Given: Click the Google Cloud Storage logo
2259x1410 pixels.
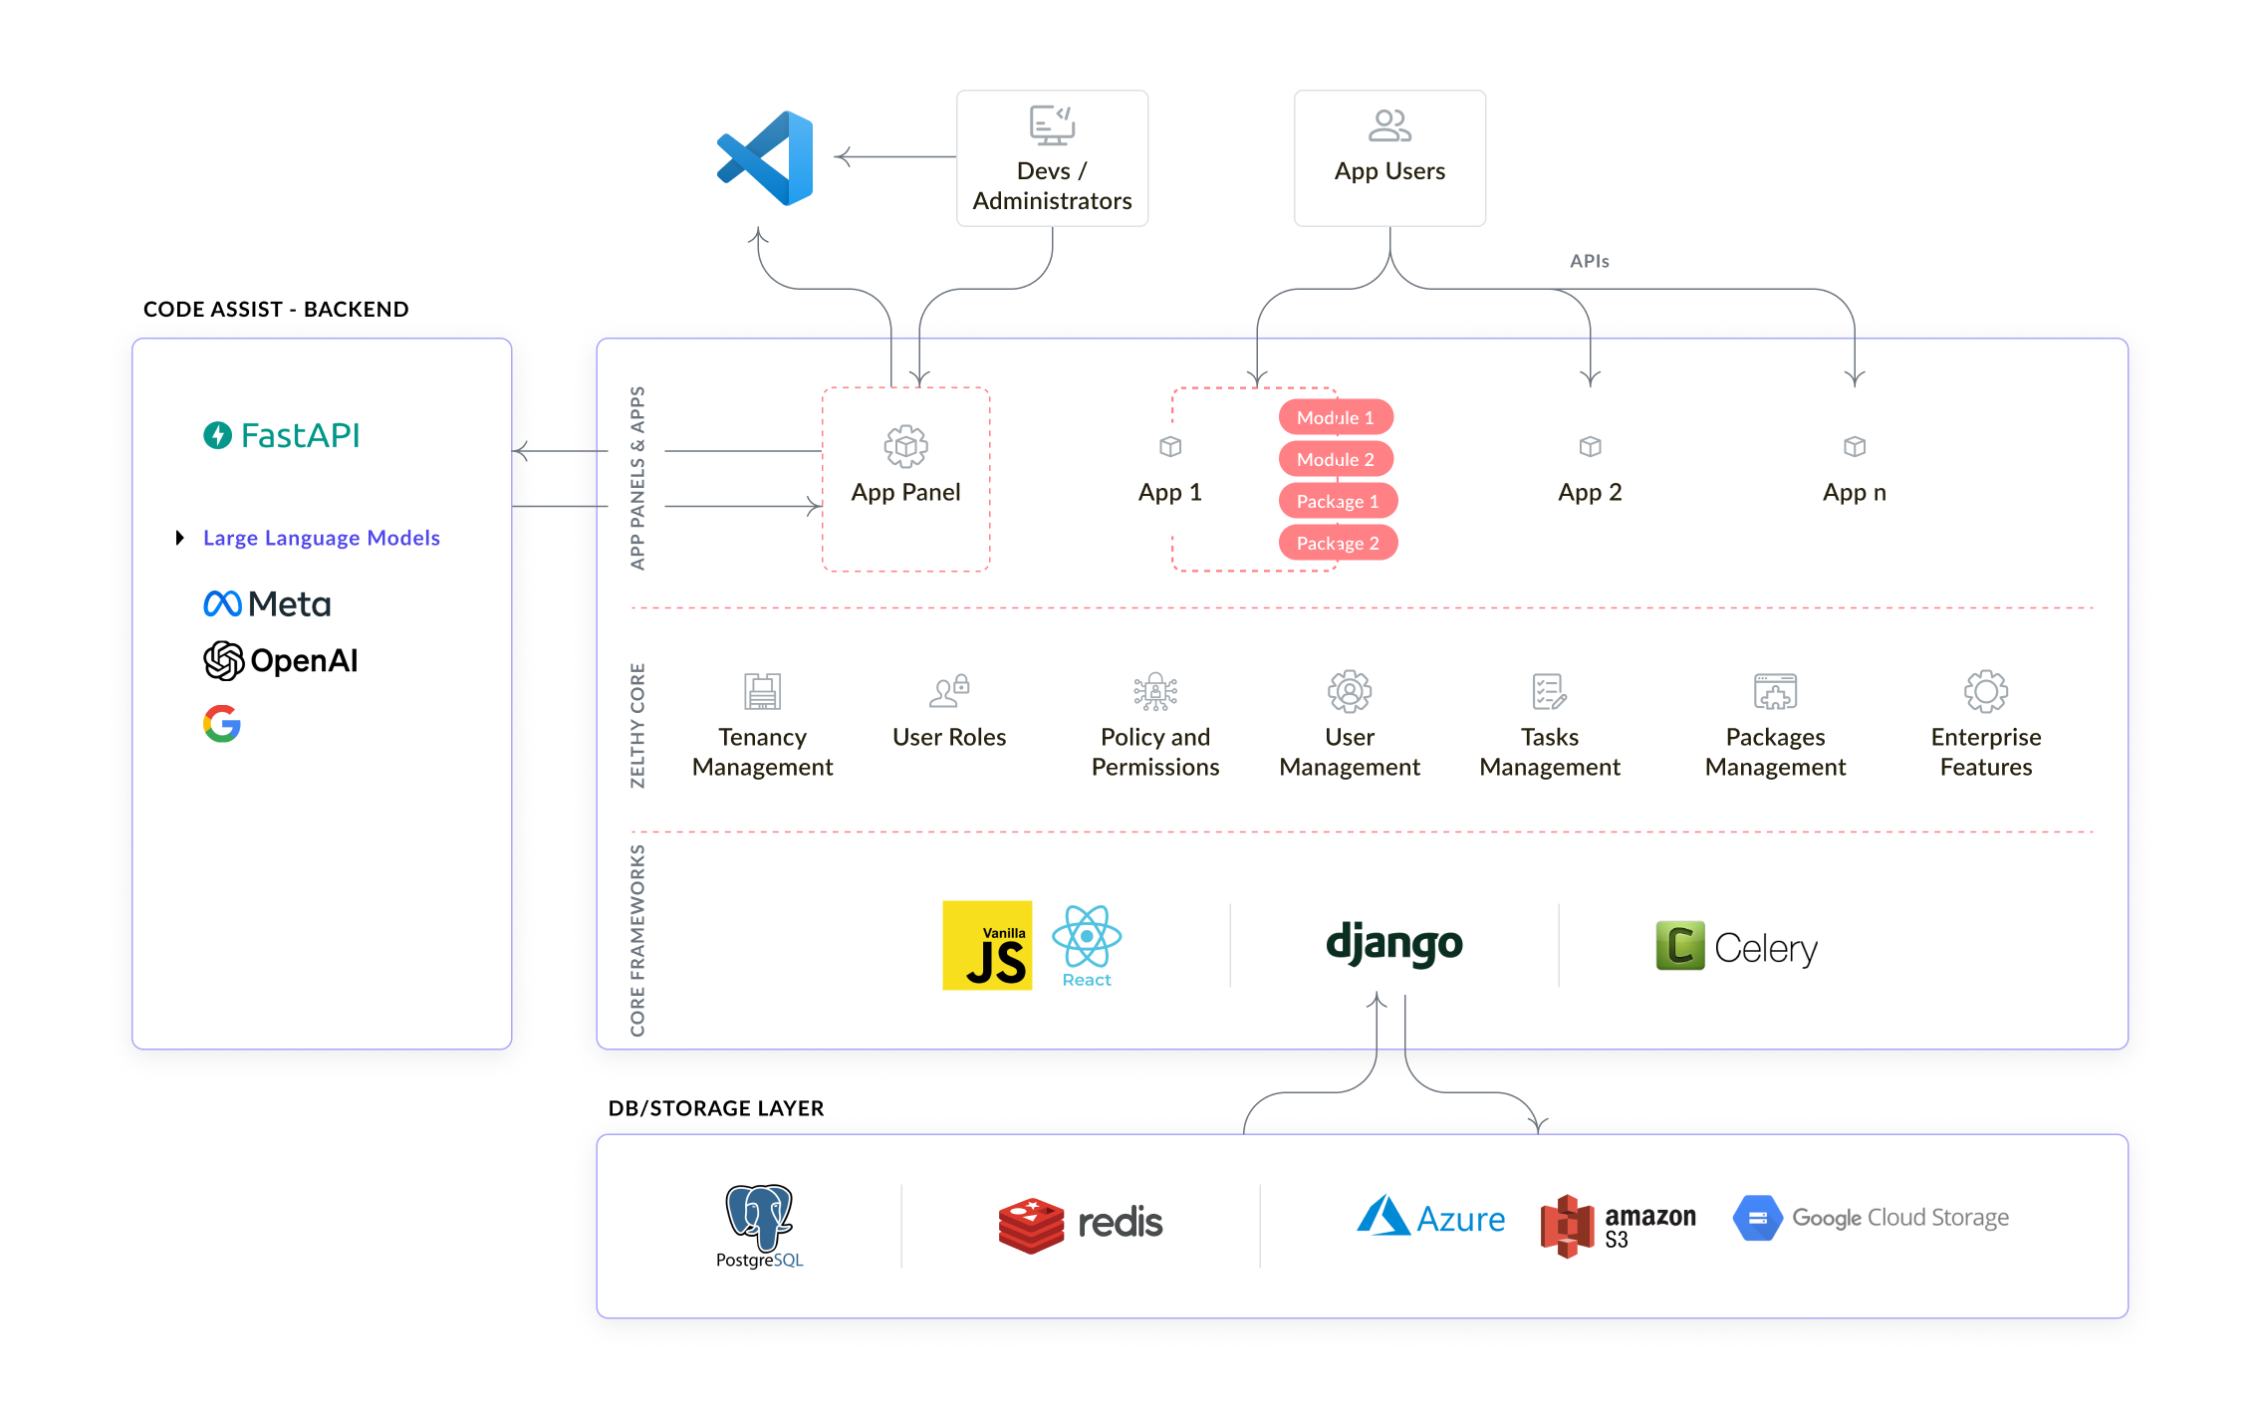Looking at the screenshot, I should click(x=1871, y=1217).
